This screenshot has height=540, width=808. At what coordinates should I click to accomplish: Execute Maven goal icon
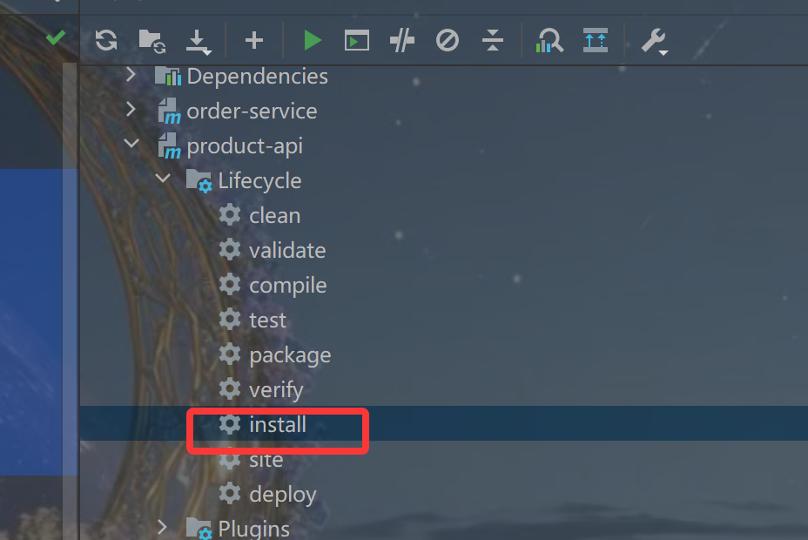pyautogui.click(x=357, y=40)
